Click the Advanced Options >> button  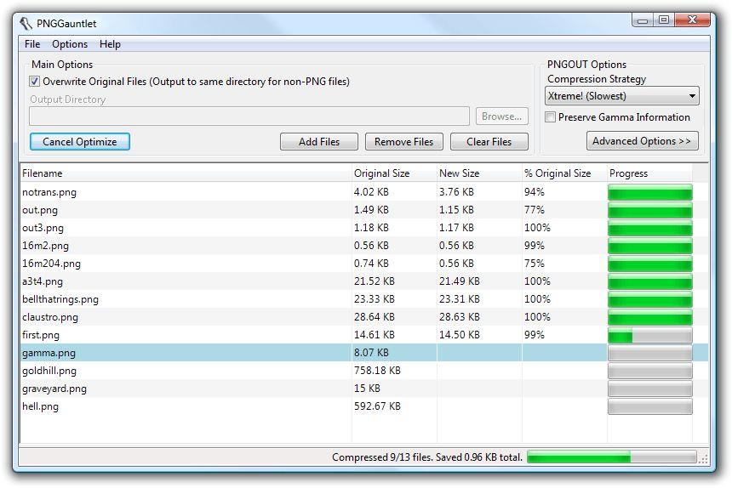click(642, 141)
